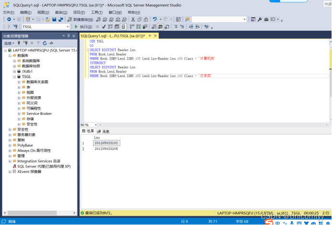332x225 pixels.
Task: Click the change connection icon beside database dropdown
Action: (x=15, y=27)
